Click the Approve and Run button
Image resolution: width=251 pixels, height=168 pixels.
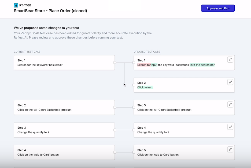click(x=218, y=8)
